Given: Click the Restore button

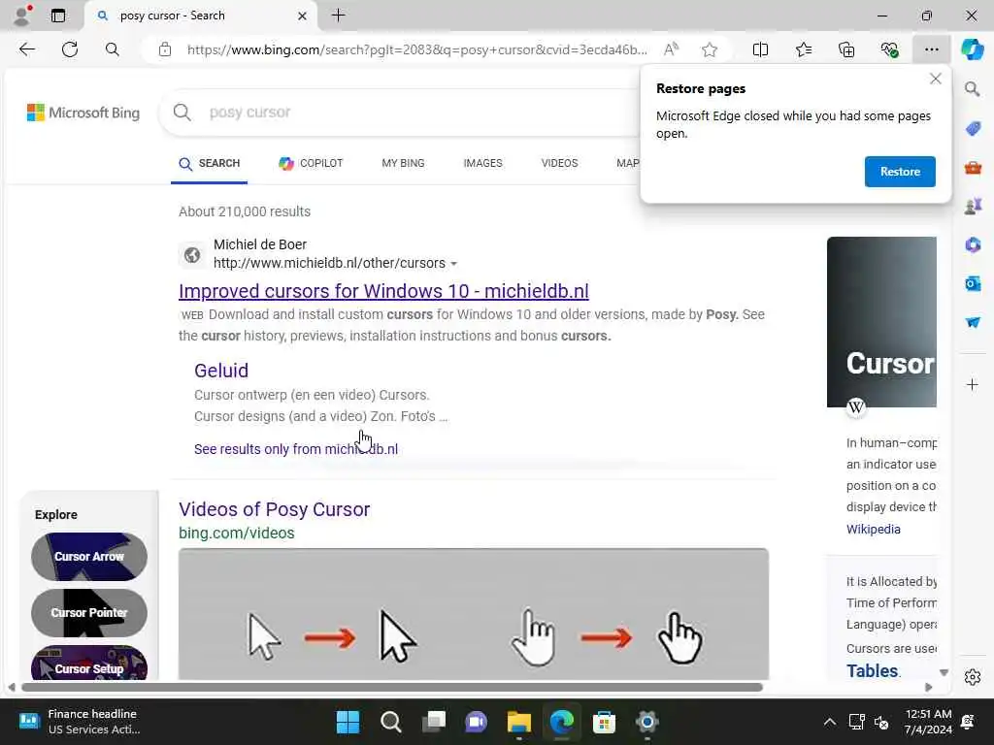Looking at the screenshot, I should [900, 172].
